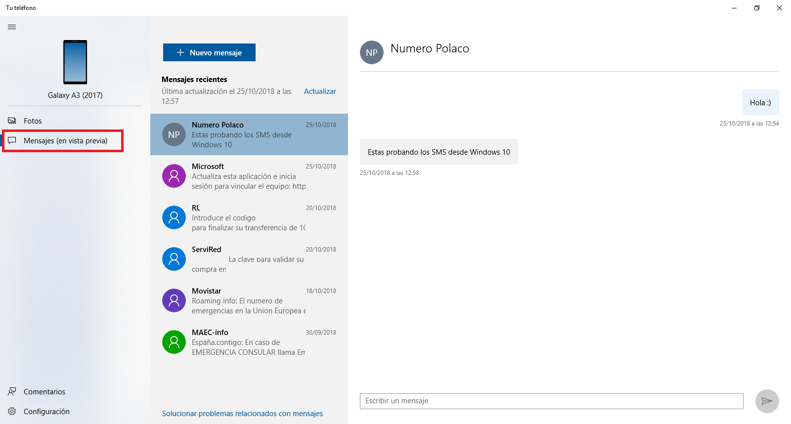791x424 pixels.
Task: Open Comentarios feedback page
Action: tap(75, 391)
